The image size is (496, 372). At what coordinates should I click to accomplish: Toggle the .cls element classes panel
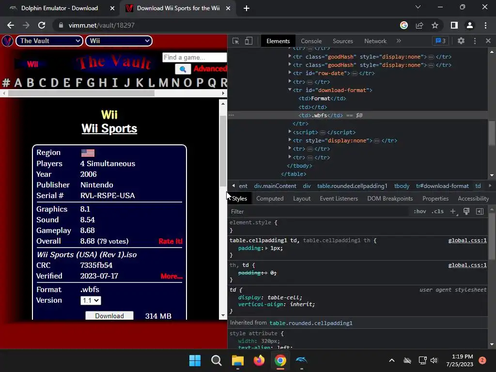(x=437, y=211)
